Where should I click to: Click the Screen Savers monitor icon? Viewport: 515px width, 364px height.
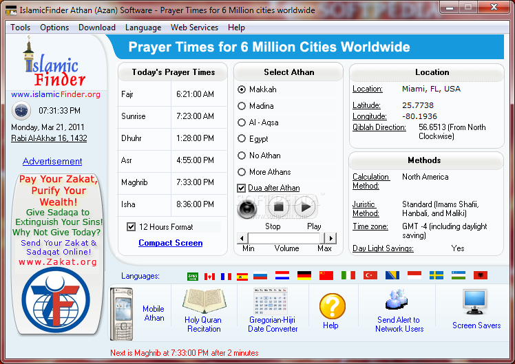pos(475,301)
